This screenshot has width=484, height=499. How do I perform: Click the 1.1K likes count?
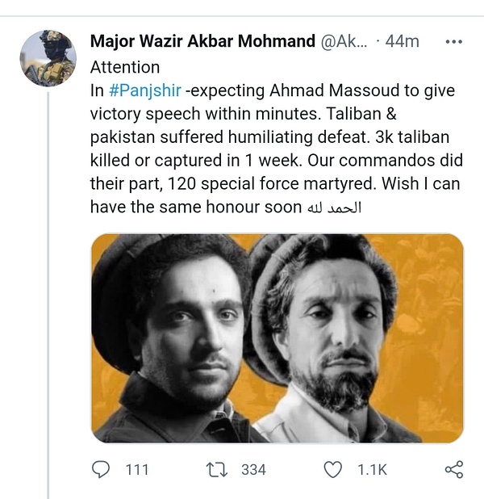point(371,469)
